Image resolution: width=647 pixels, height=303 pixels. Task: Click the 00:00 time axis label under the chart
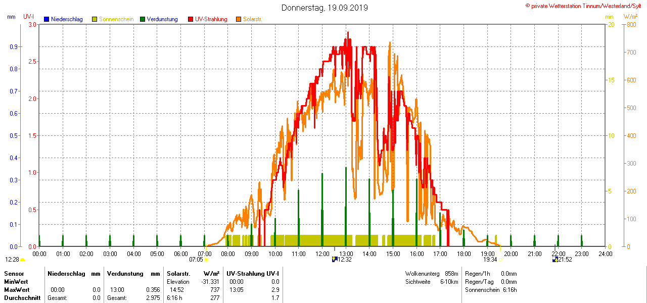[x=39, y=254]
